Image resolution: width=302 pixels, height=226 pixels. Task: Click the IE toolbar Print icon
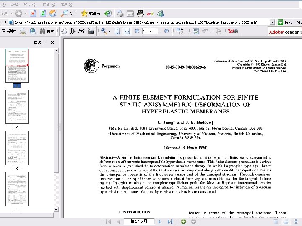tap(120, 13)
